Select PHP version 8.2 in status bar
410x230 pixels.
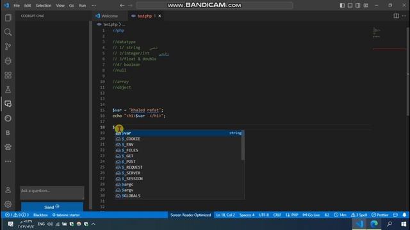pos(327,215)
